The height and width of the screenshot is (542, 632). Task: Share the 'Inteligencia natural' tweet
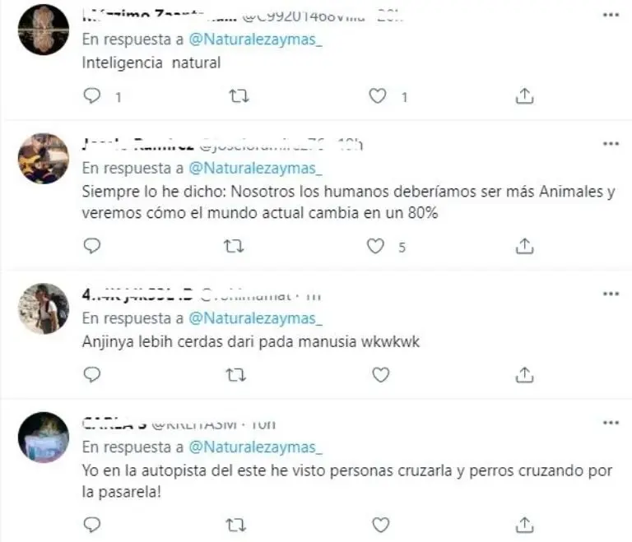(x=524, y=96)
